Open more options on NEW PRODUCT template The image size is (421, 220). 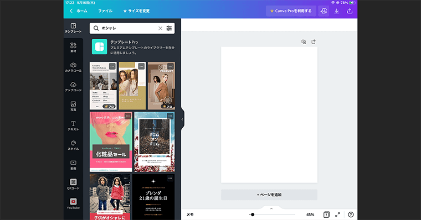pyautogui.click(x=170, y=66)
